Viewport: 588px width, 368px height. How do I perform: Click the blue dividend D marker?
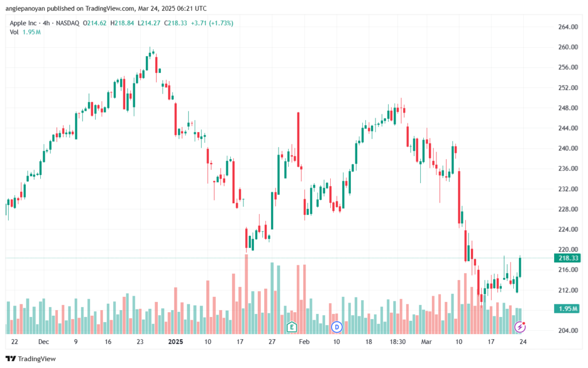click(336, 327)
